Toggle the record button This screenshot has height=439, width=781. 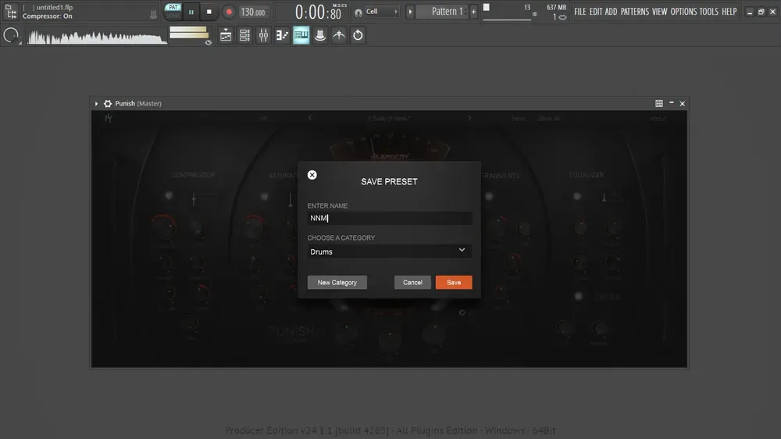(229, 12)
